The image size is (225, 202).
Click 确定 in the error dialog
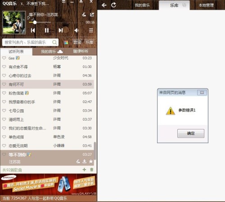[191, 133]
